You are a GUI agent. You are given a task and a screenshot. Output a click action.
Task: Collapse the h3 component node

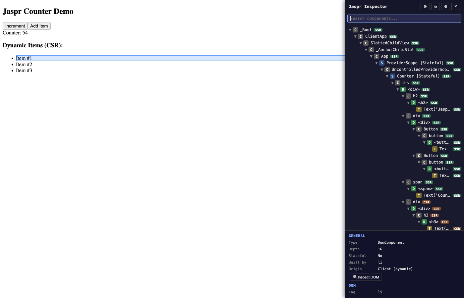(x=414, y=215)
